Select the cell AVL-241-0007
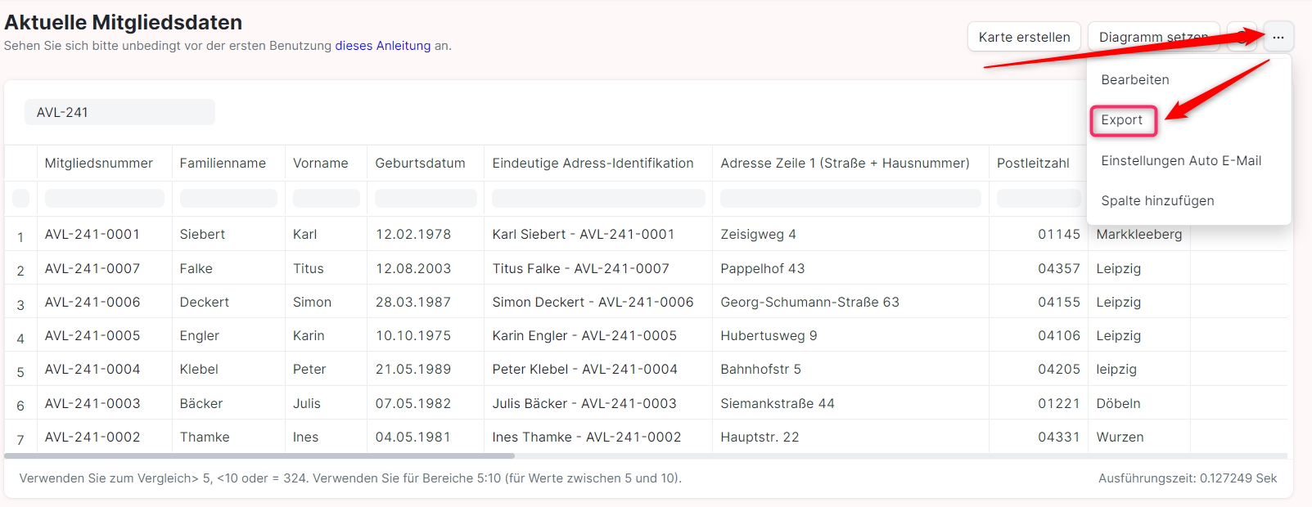 pos(92,268)
